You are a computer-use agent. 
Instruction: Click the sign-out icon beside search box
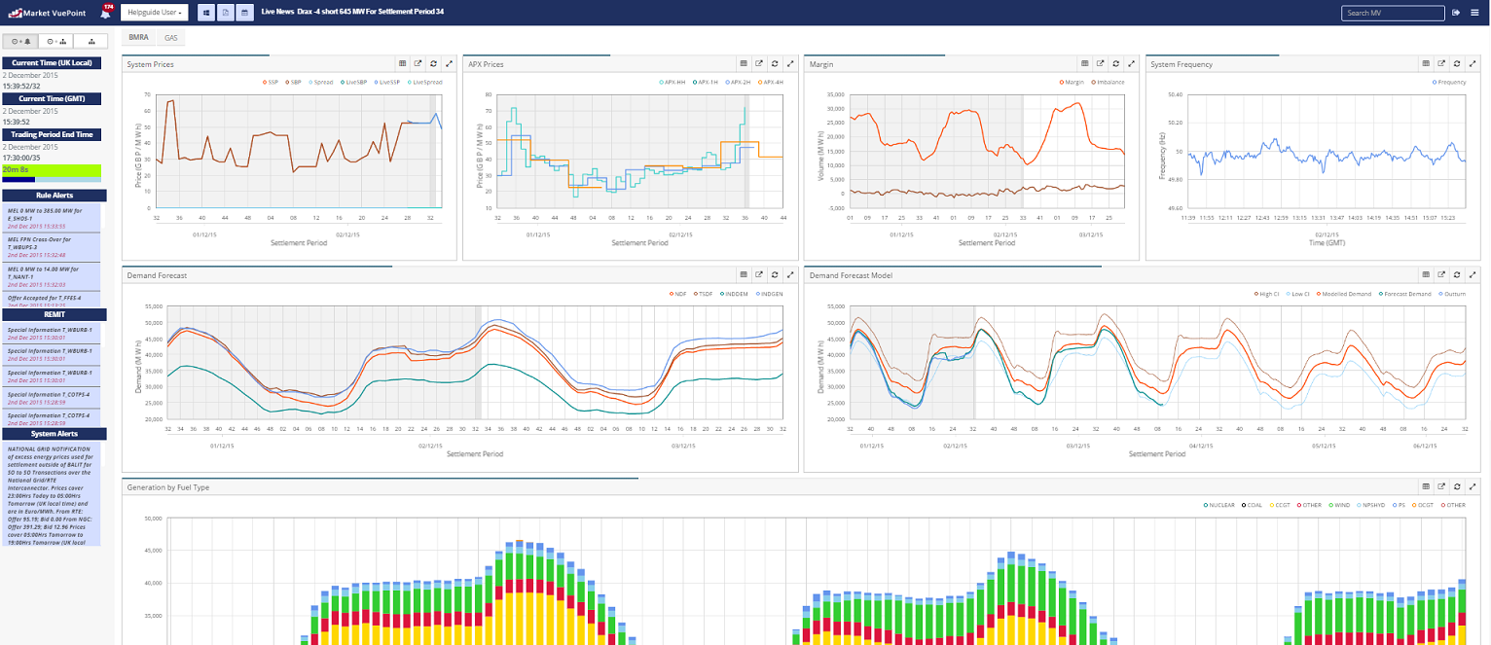point(1456,13)
